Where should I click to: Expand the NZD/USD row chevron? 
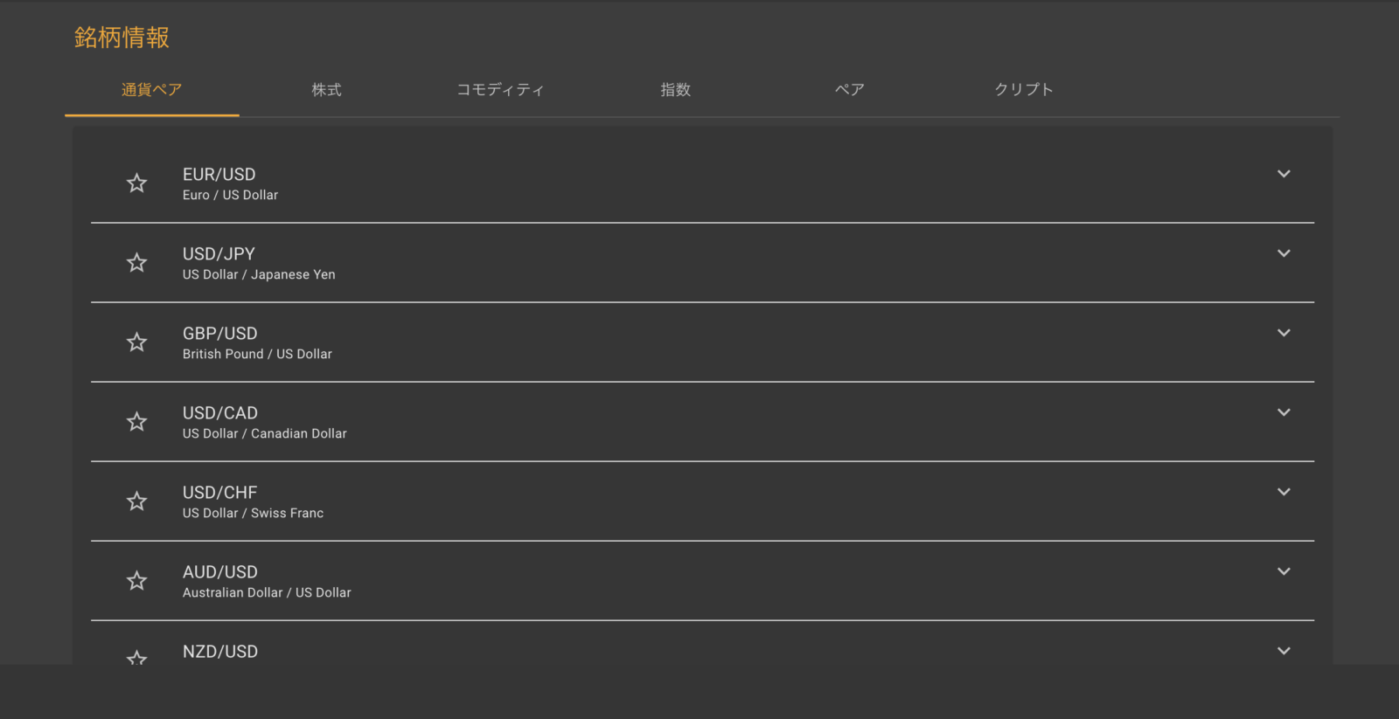pyautogui.click(x=1284, y=651)
